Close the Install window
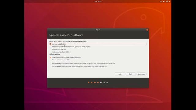Viewport: 196px width, 110px height. [x=147, y=30]
